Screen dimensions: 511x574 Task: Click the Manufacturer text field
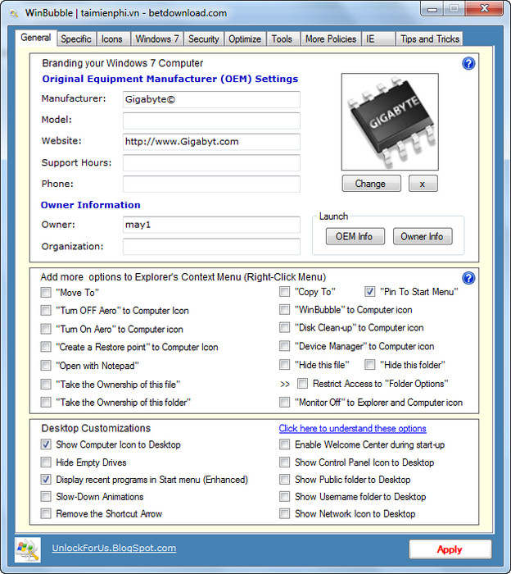pos(211,99)
